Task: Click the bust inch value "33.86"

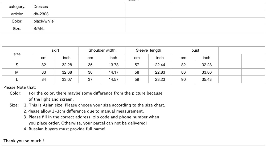Action: [207, 72]
